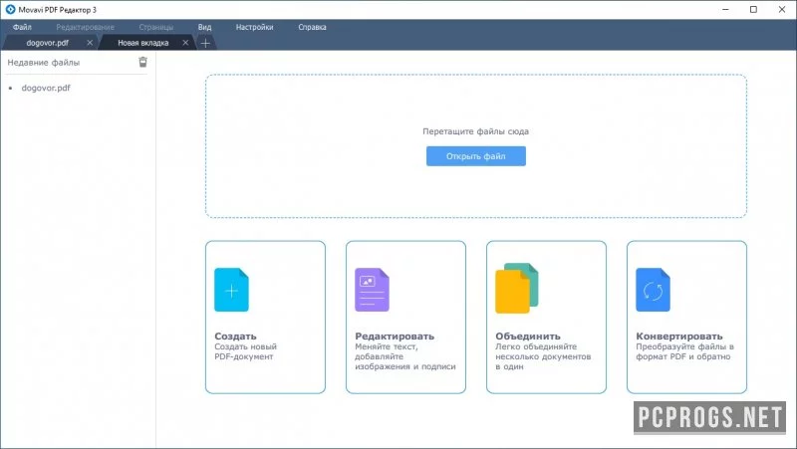Screen dimensions: 797x449
Task: Select the Новая вкладка tab
Action: [142, 43]
